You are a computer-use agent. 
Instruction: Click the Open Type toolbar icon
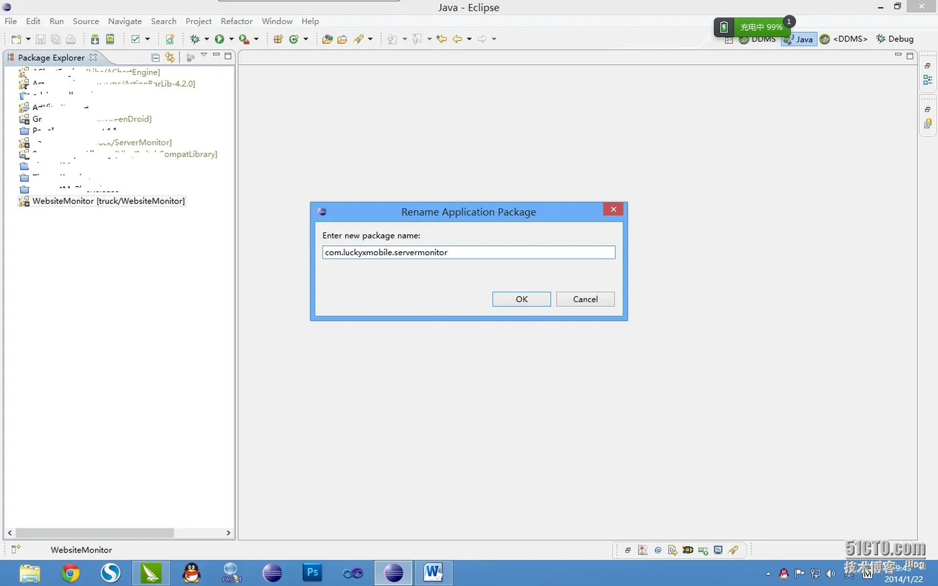point(327,39)
